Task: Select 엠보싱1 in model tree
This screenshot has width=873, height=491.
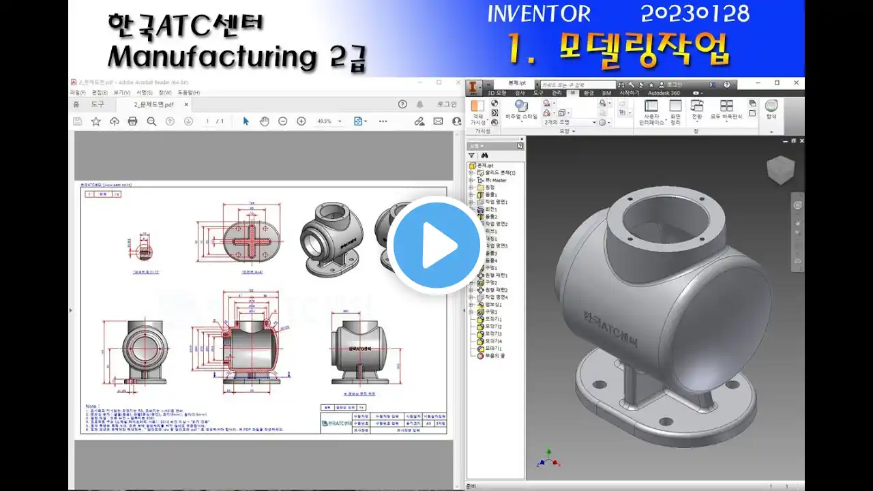Action: 488,305
